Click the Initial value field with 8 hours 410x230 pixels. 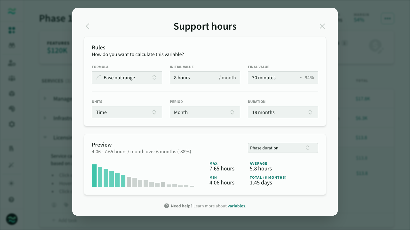coord(205,77)
